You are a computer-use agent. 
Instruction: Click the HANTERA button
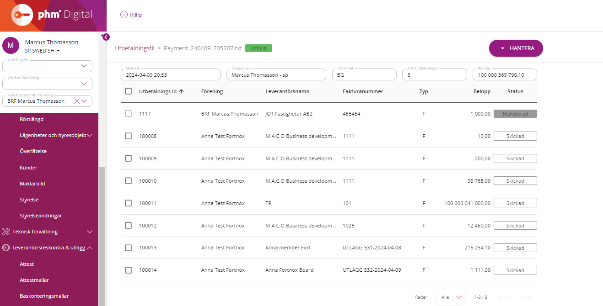tap(516, 48)
